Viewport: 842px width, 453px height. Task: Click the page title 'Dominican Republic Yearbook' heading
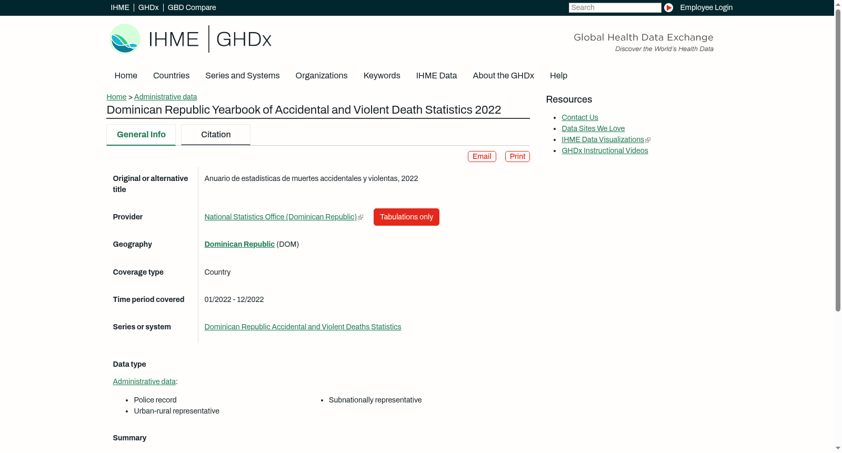click(x=304, y=110)
